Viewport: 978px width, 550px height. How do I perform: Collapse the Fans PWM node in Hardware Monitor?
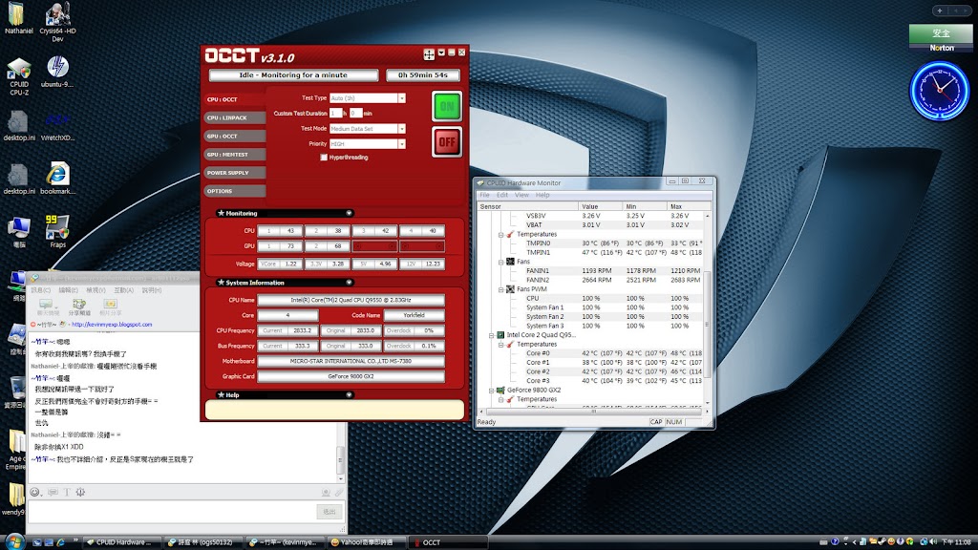tap(500, 289)
